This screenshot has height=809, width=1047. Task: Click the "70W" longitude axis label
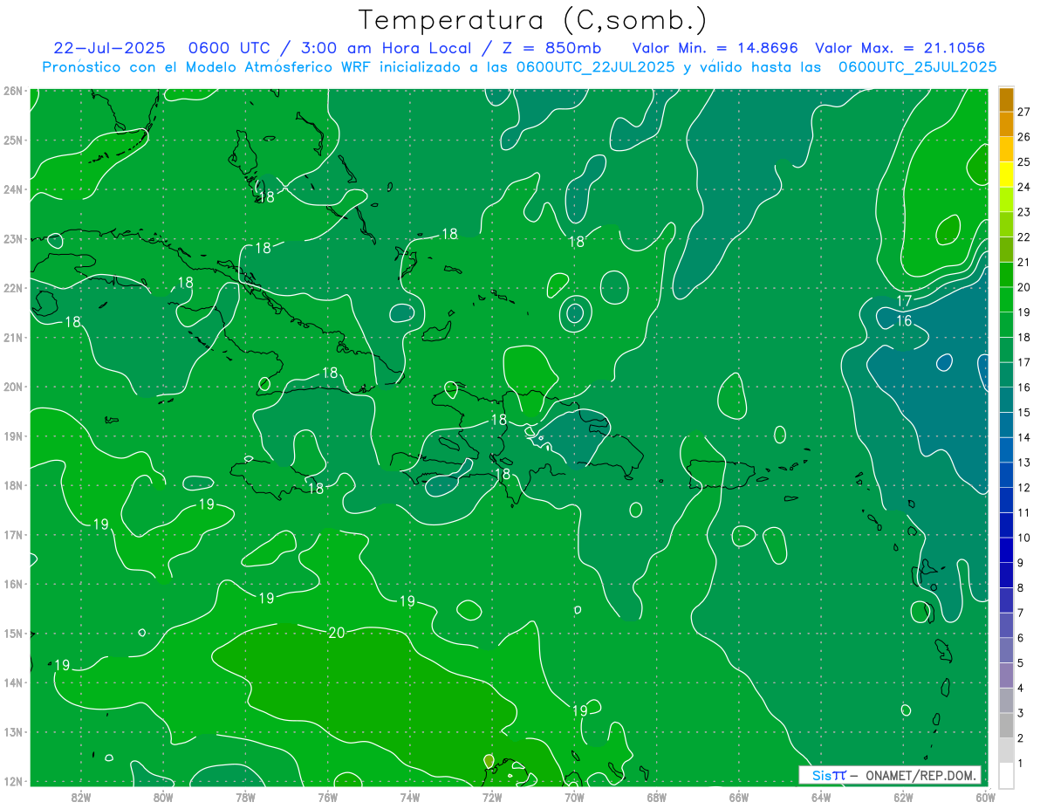pyautogui.click(x=574, y=796)
